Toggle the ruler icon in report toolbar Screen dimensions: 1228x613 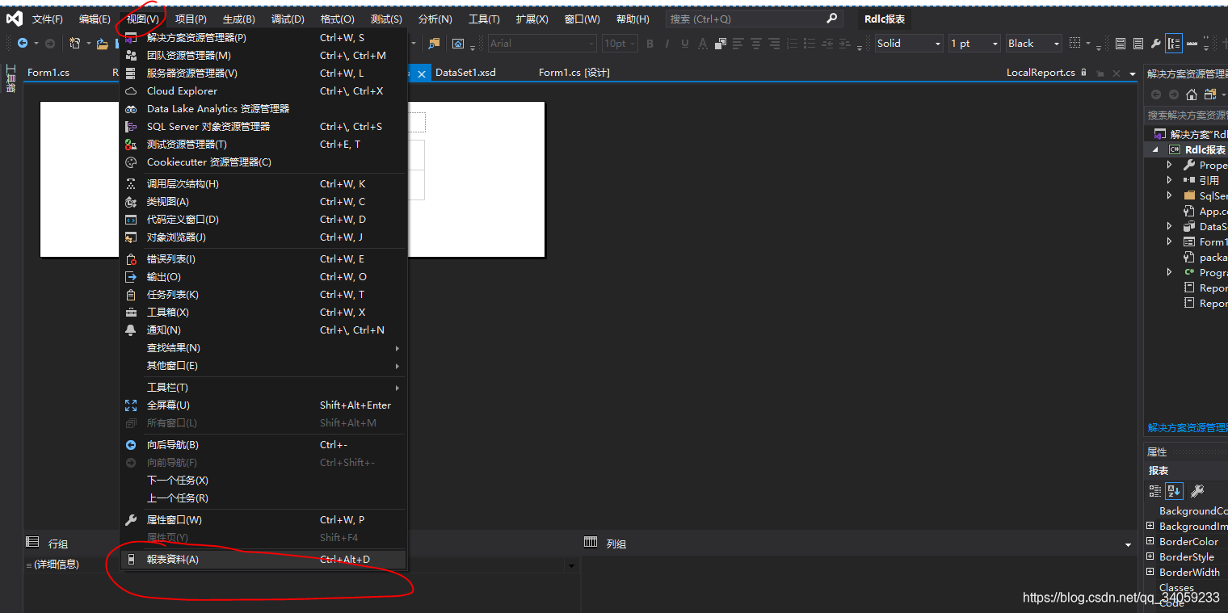(1192, 44)
